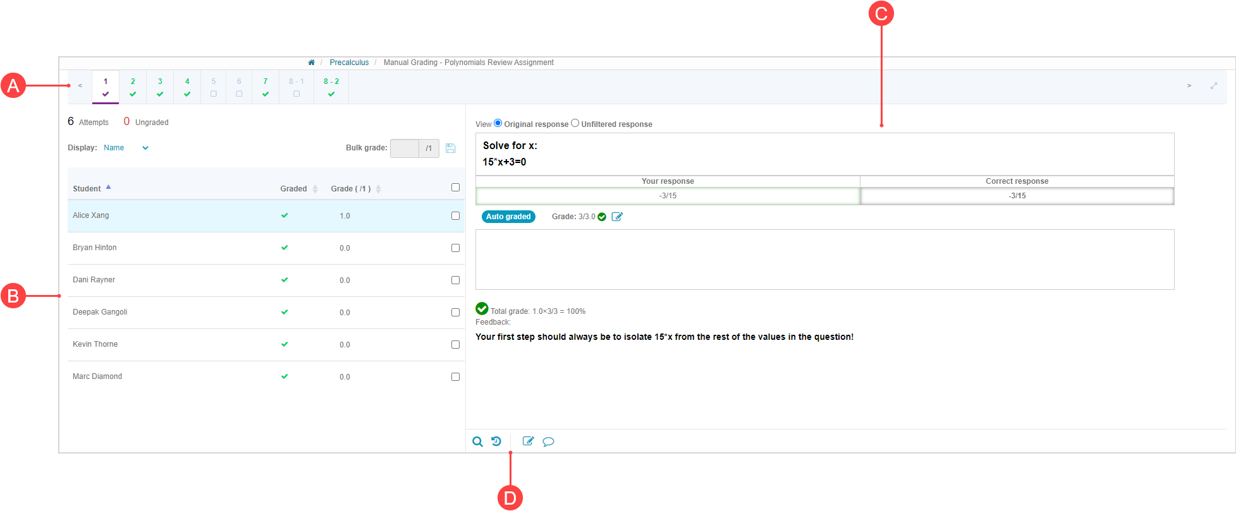Screen dimensions: 1236x511
Task: Sort by the Grade column arrows
Action: (x=378, y=189)
